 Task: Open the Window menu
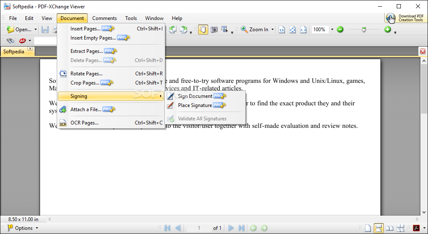154,18
